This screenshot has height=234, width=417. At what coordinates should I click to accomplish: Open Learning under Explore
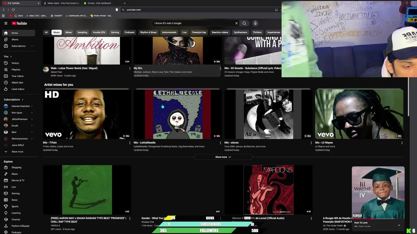[x=19, y=213]
